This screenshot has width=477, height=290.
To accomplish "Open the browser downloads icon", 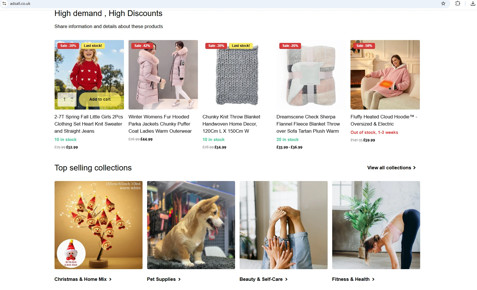I will (x=473, y=3).
